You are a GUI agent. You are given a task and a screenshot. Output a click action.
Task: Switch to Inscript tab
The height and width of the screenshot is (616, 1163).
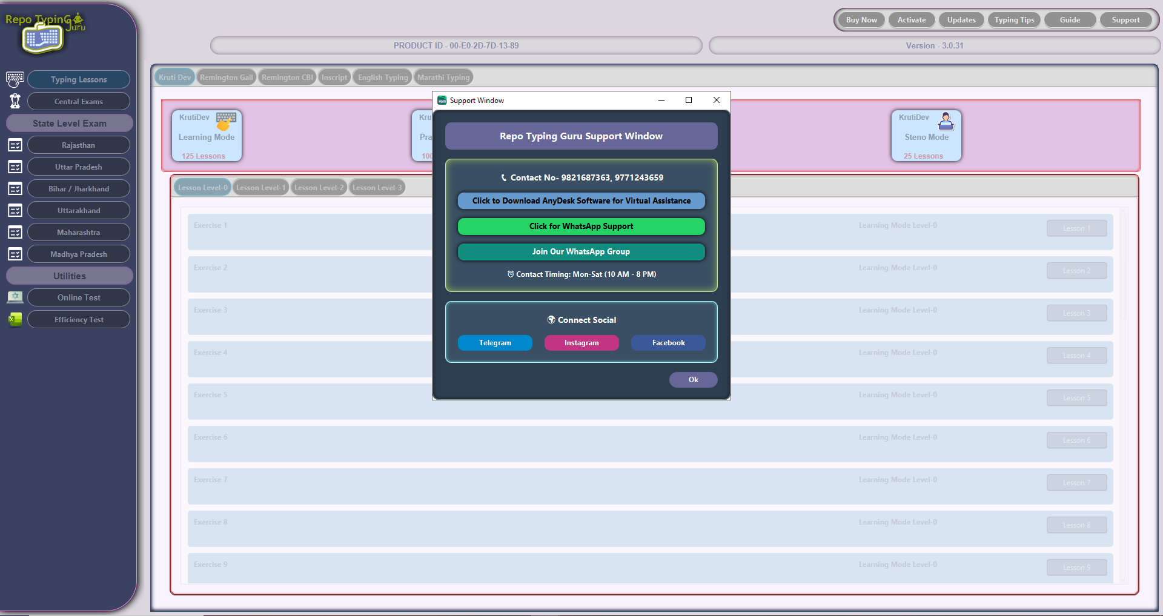coord(334,77)
